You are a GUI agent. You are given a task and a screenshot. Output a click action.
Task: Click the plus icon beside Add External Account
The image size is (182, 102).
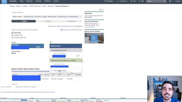point(52,70)
